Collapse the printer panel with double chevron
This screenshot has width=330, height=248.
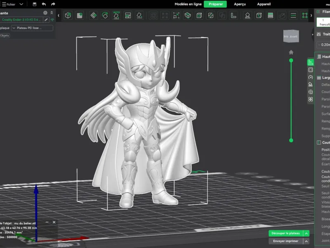pos(52,13)
